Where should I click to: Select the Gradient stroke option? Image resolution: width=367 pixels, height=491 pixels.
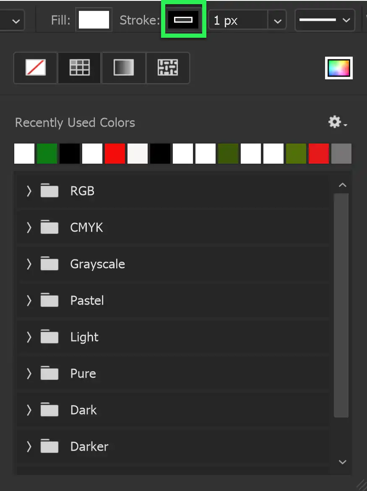(x=123, y=68)
